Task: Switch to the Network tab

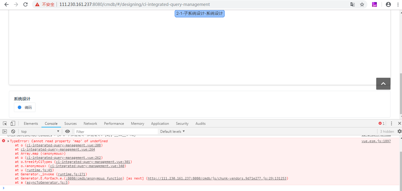Action: coord(90,123)
